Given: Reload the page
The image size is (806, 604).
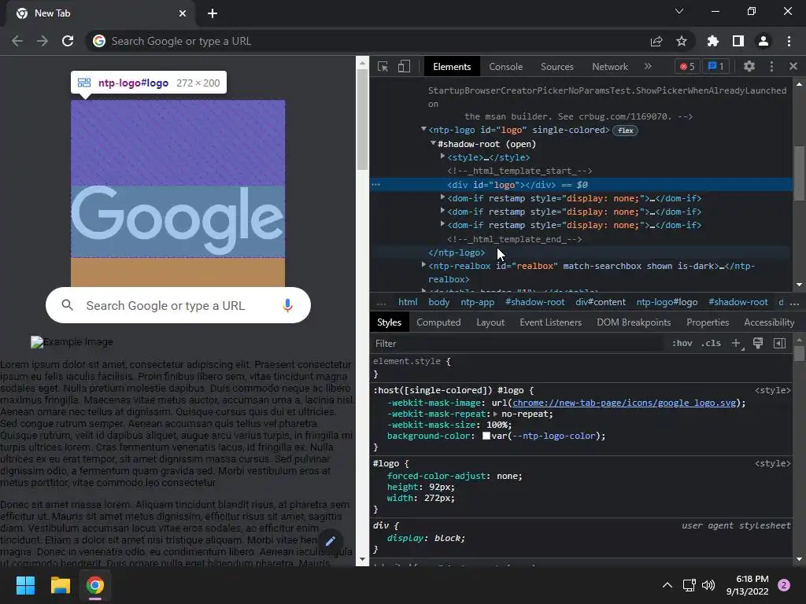Looking at the screenshot, I should [68, 41].
